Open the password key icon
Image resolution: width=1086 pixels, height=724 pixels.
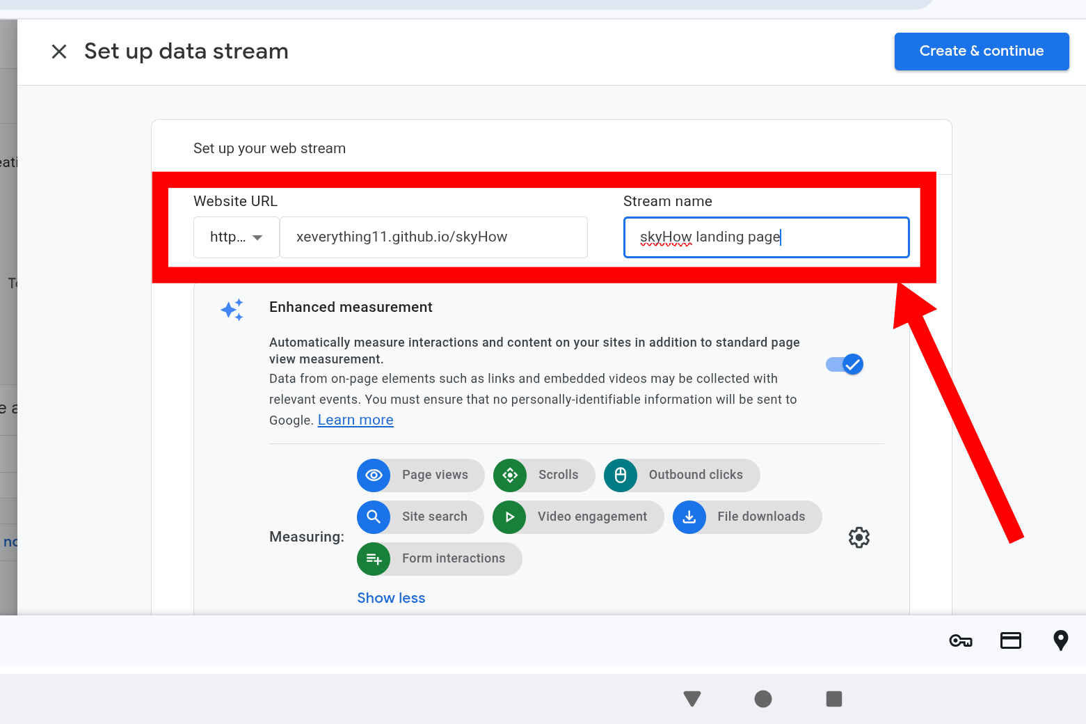click(x=961, y=640)
